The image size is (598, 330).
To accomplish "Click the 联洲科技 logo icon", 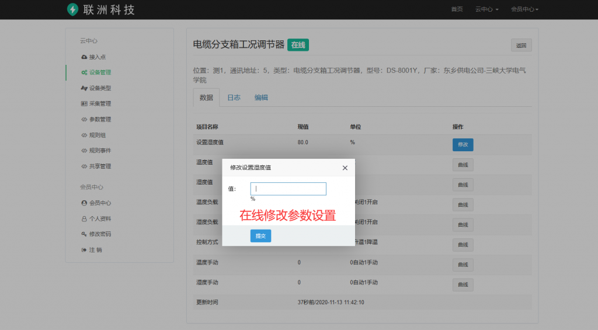I will coord(72,9).
